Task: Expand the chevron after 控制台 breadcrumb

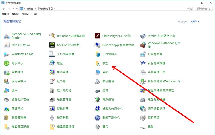Action: (x=35, y=9)
